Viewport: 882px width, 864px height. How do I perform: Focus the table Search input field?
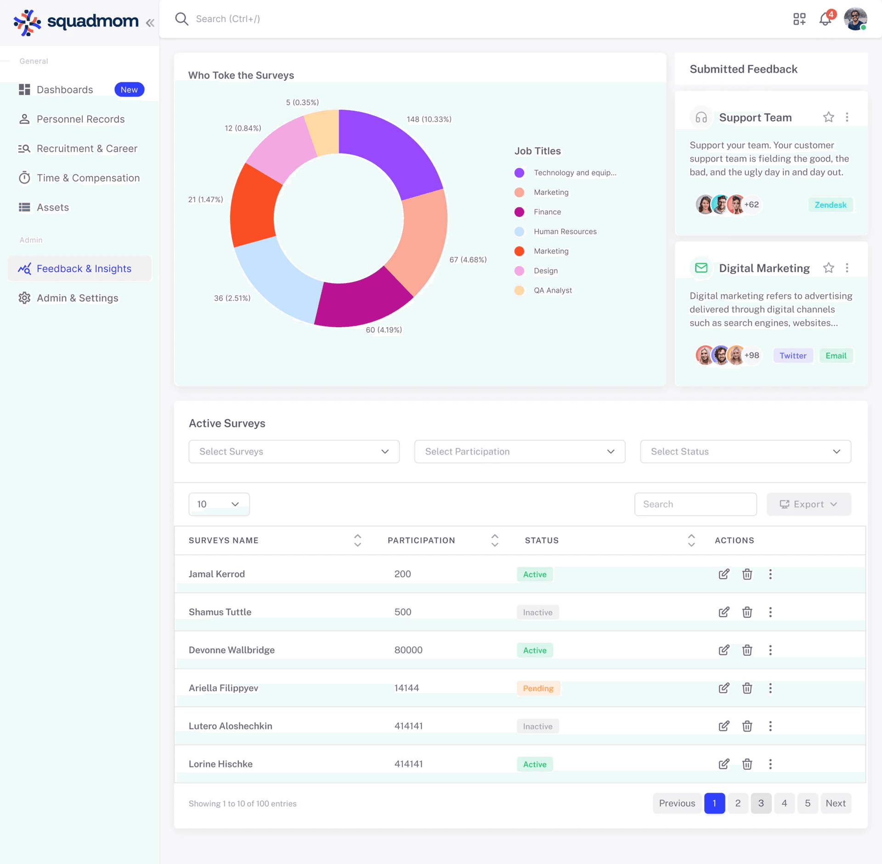click(695, 504)
